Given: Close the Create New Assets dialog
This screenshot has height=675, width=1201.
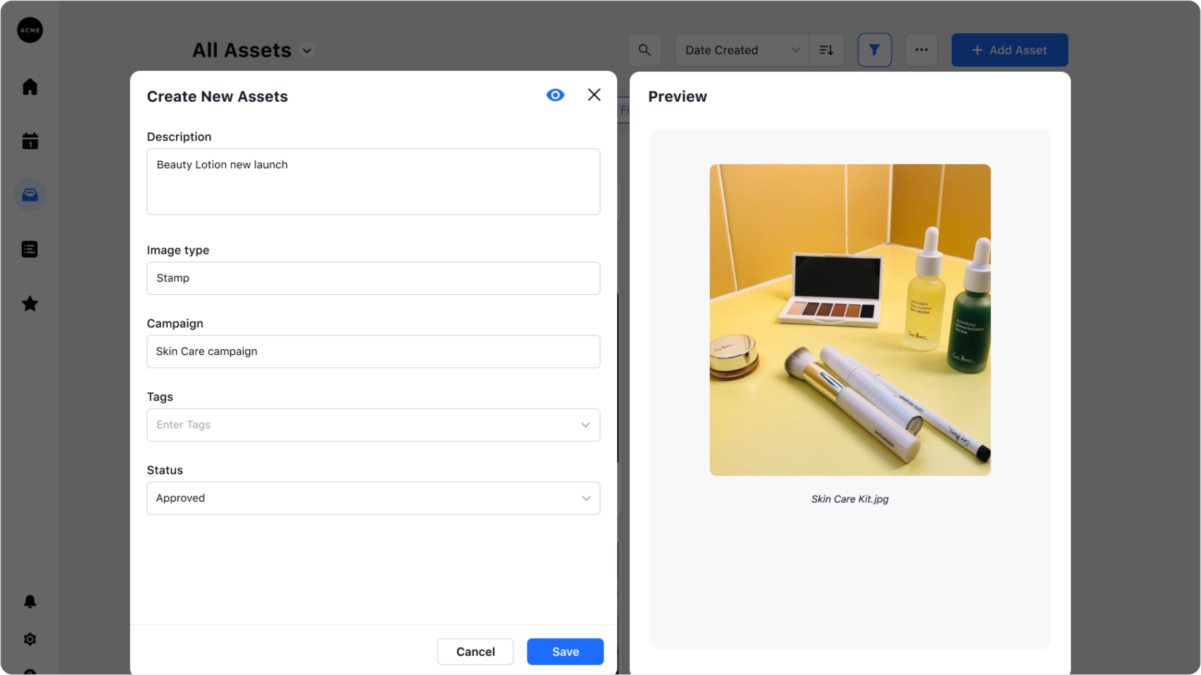Looking at the screenshot, I should (x=594, y=95).
